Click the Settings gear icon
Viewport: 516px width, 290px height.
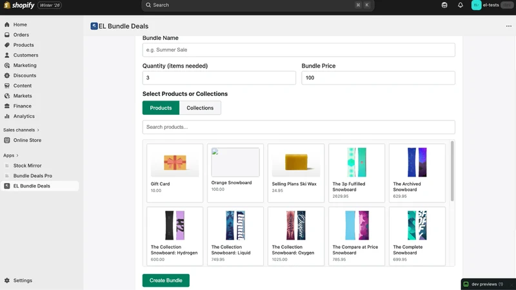coord(7,280)
